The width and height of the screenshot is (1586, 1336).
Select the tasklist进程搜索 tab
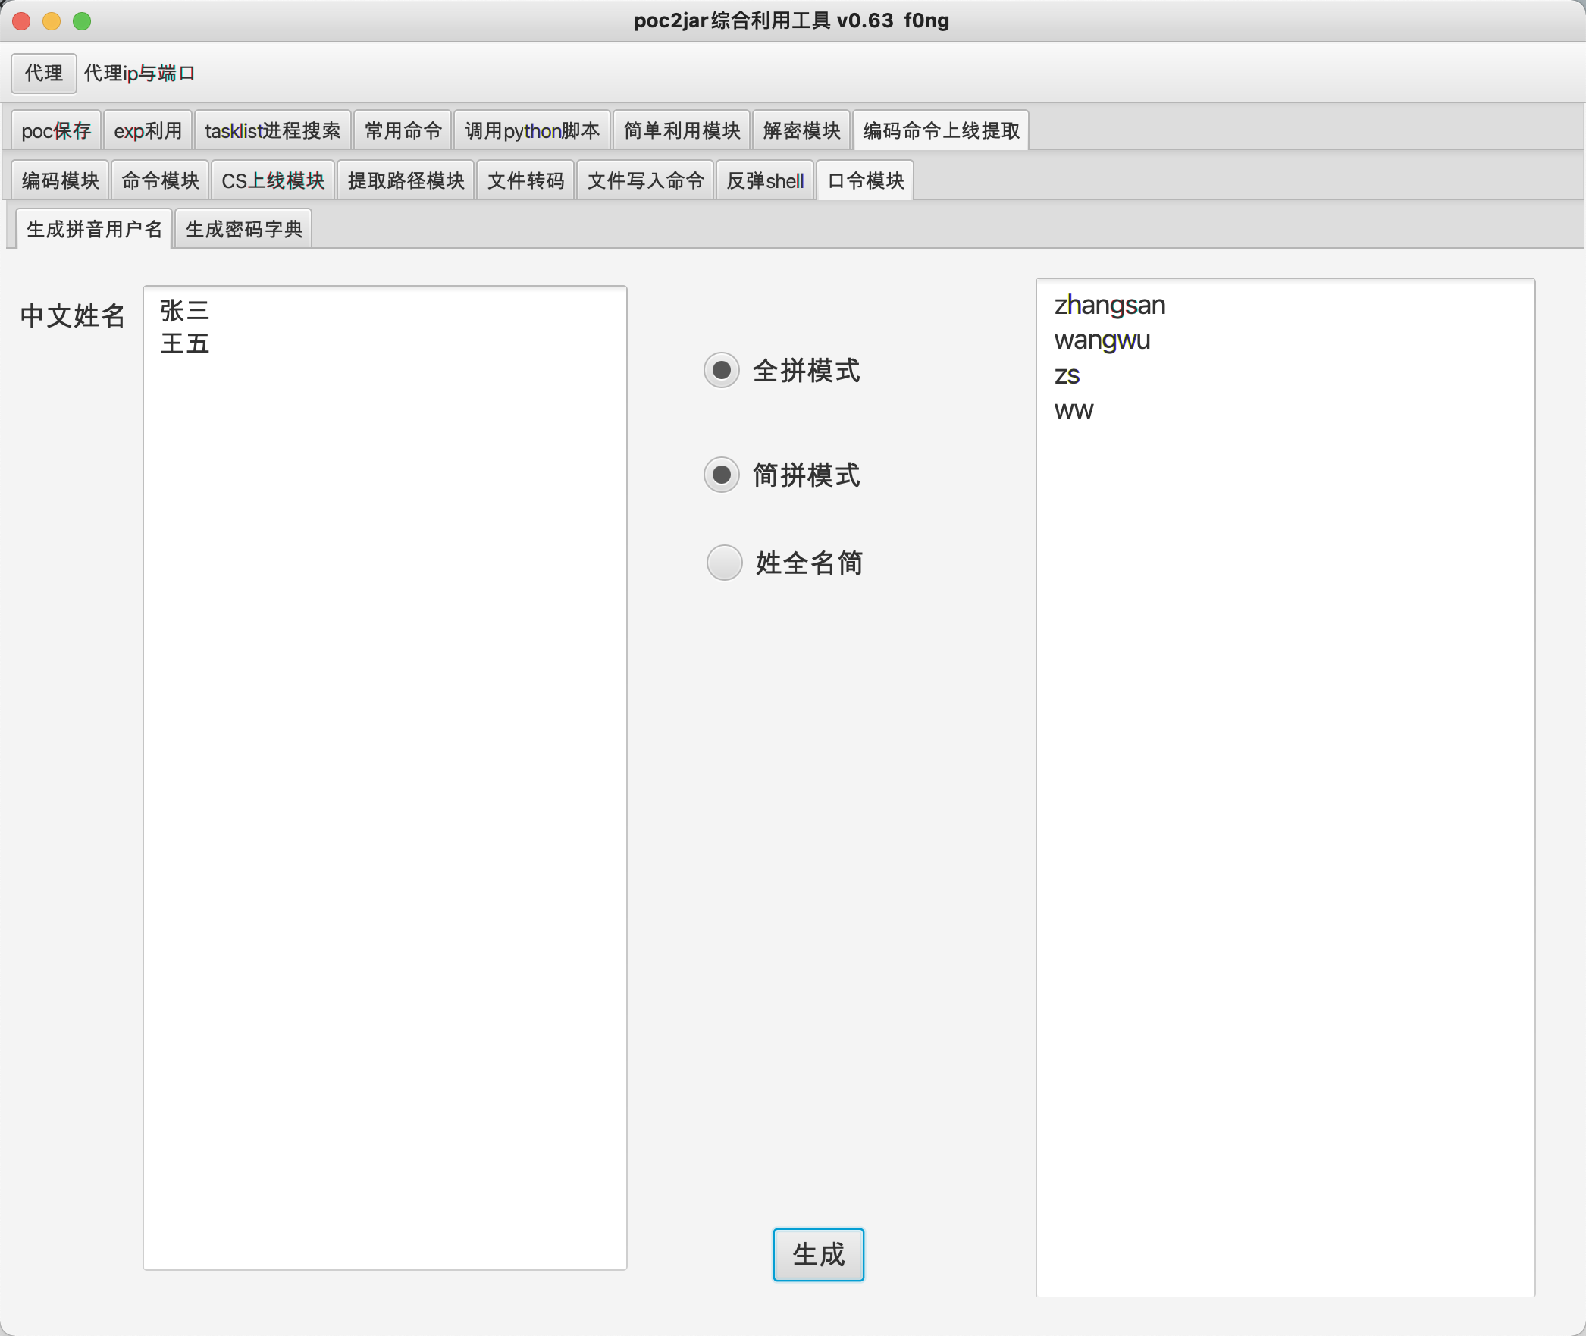point(272,131)
